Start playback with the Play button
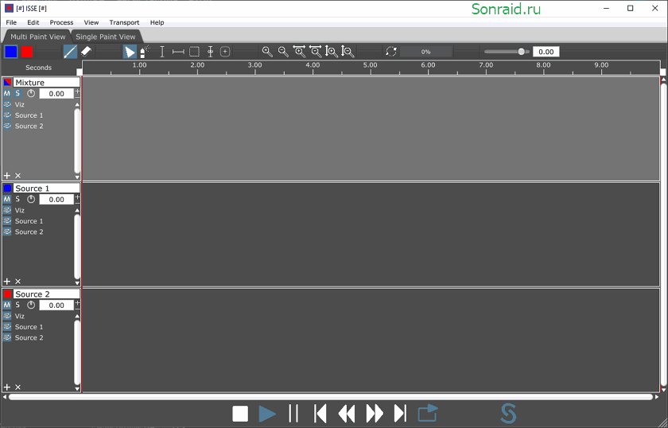 [x=267, y=414]
